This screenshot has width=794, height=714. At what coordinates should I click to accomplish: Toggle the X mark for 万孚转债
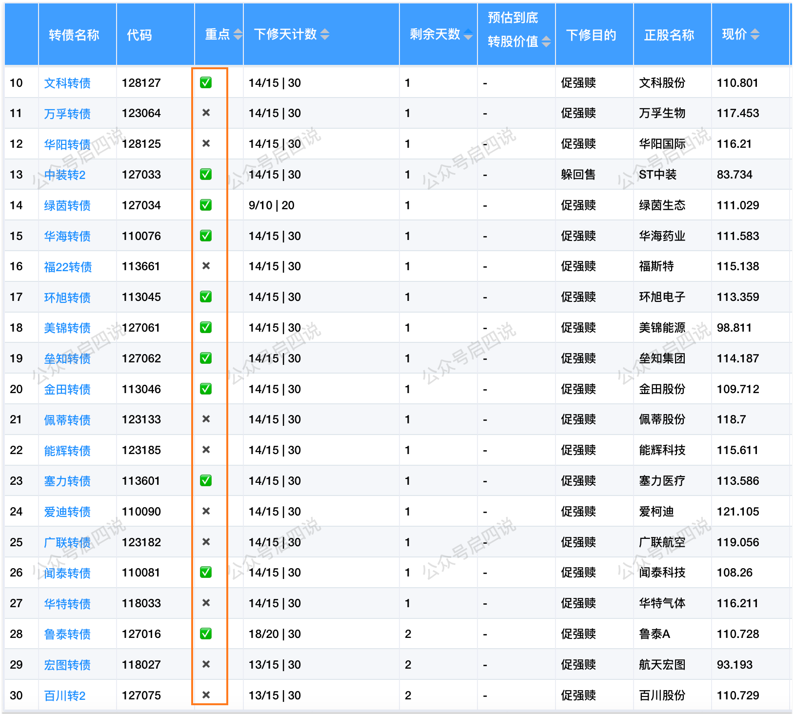point(205,113)
